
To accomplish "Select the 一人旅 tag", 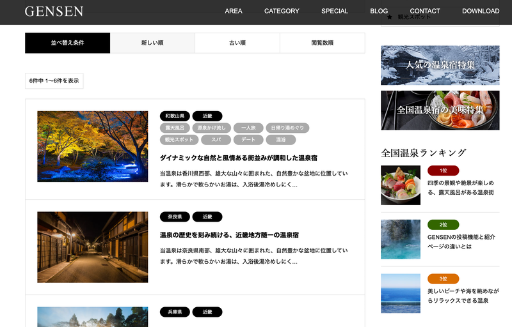I will (x=248, y=128).
